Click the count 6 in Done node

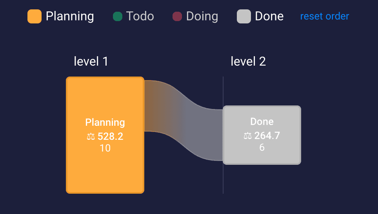(262, 148)
